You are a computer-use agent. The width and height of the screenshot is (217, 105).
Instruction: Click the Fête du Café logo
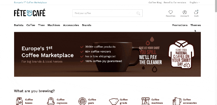(30, 13)
